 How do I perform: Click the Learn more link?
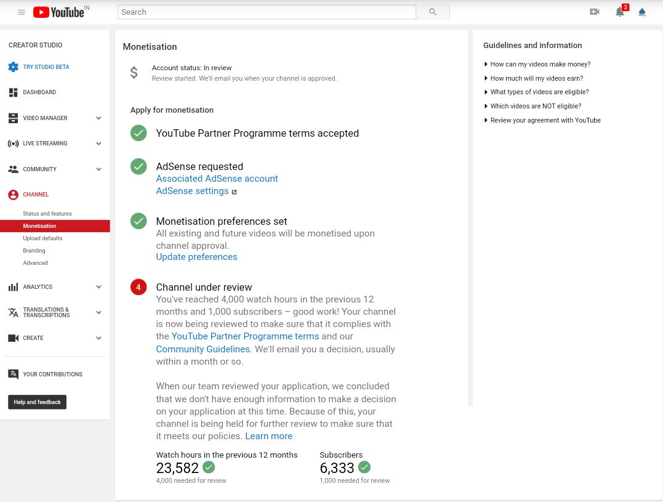tap(269, 436)
